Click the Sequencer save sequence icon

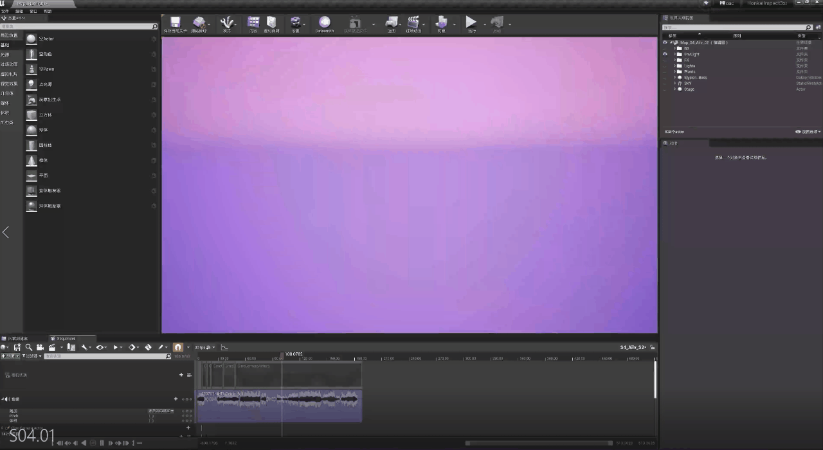(x=17, y=347)
